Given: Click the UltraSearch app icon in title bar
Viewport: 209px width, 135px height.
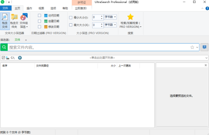Looking at the screenshot, I should tap(3, 2).
